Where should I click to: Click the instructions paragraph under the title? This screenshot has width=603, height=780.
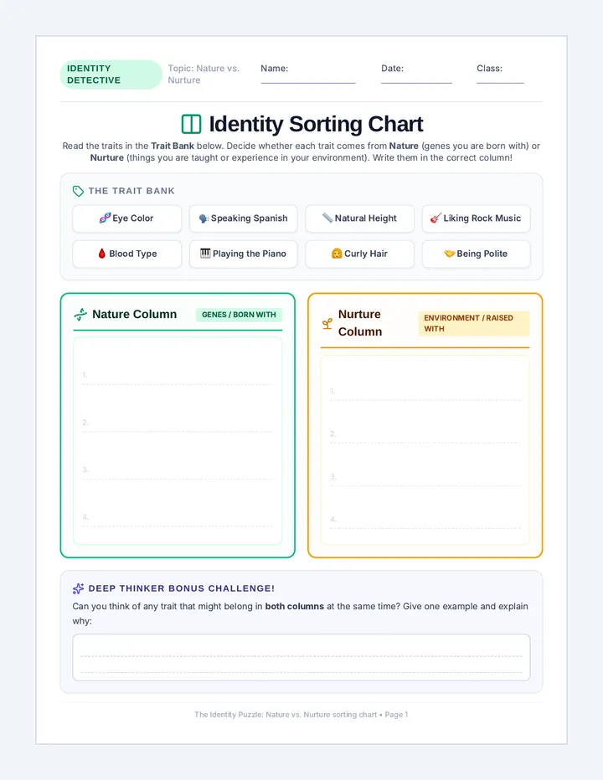click(301, 151)
